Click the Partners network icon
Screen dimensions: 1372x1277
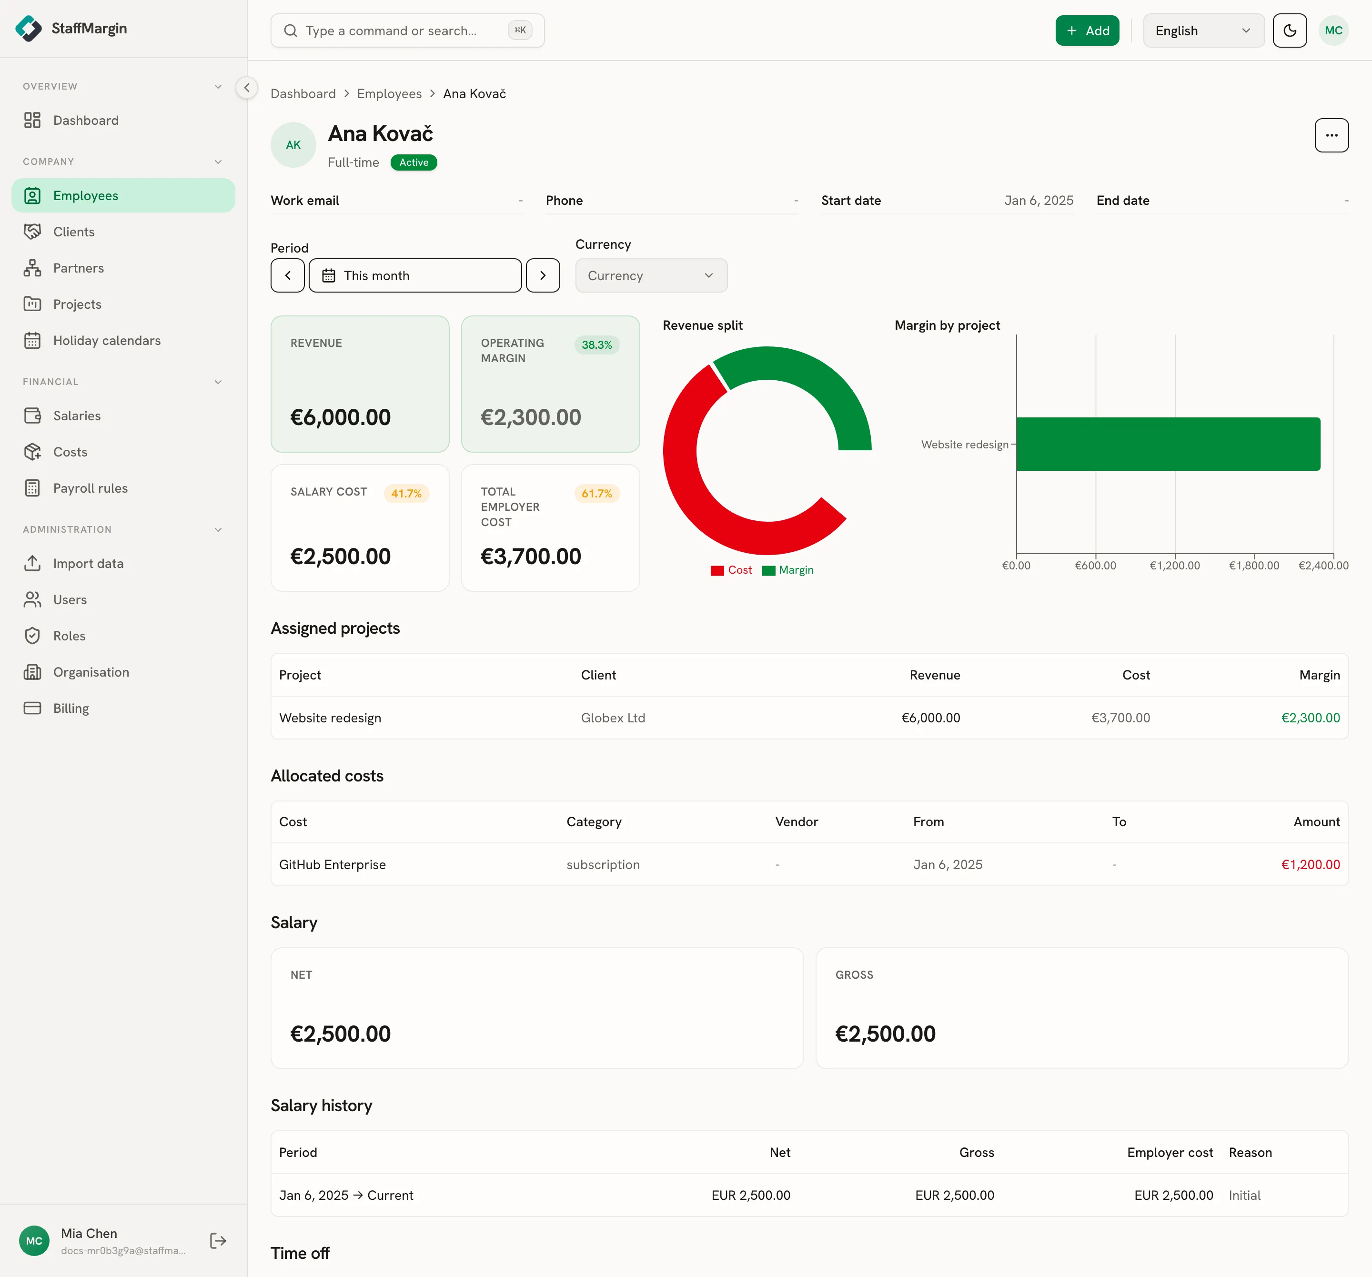tap(32, 268)
